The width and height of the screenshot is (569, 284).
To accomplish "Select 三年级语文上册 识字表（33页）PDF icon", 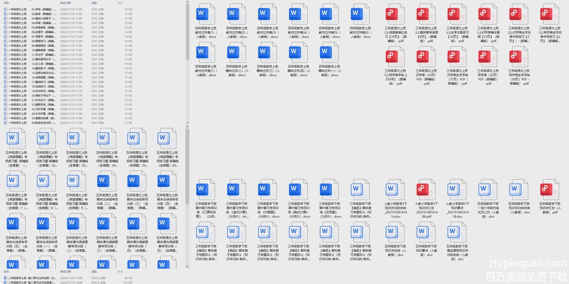I will coord(426,57).
